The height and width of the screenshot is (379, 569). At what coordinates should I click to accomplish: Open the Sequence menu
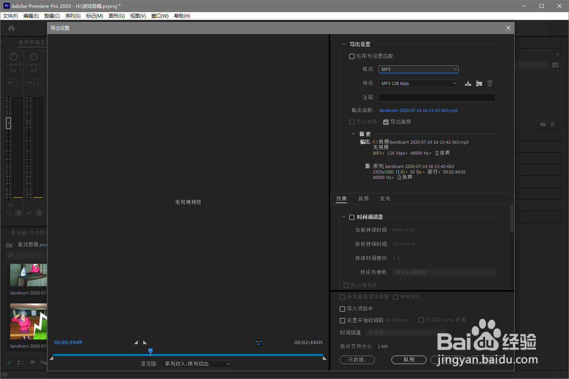click(x=73, y=16)
